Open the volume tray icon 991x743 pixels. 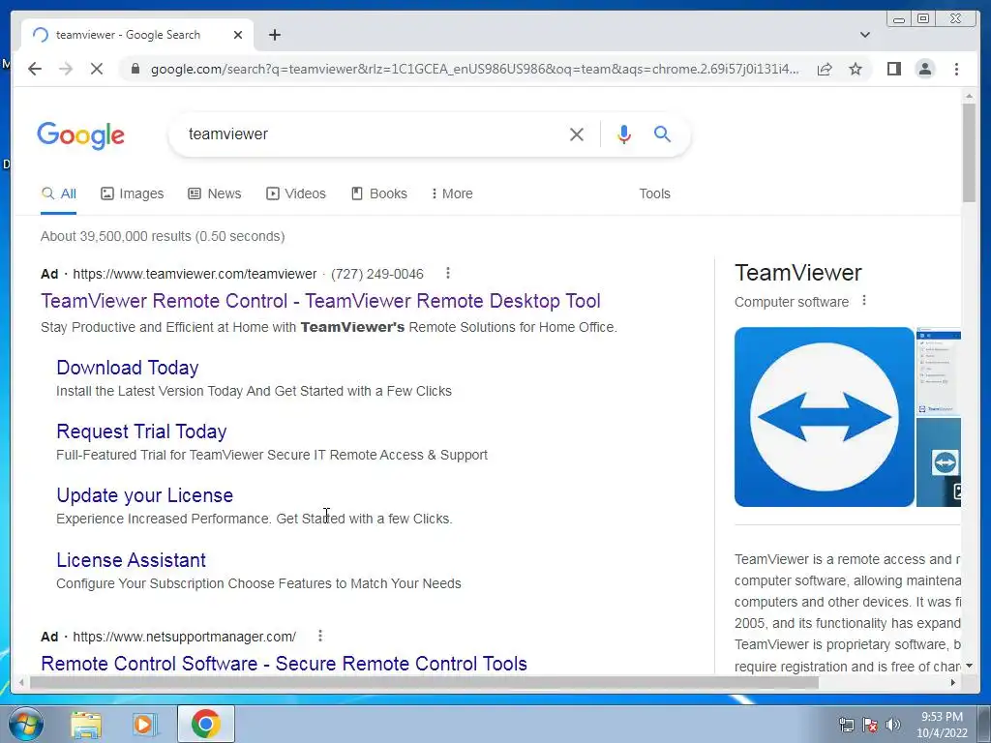point(893,725)
